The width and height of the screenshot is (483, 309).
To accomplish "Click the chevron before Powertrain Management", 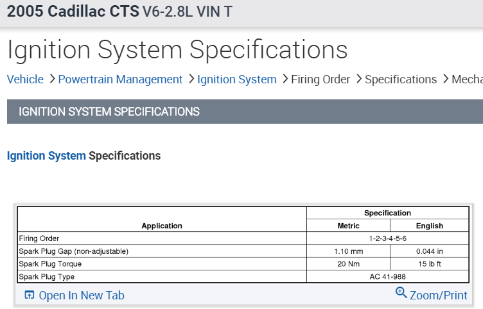I will tap(51, 79).
